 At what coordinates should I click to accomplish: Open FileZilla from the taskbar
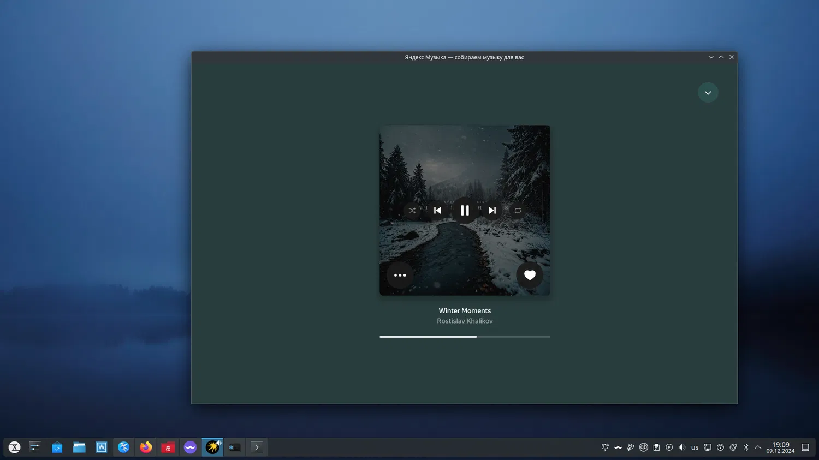[168, 447]
